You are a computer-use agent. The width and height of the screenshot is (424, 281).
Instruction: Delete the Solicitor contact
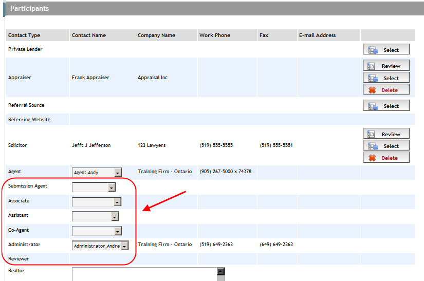386,158
